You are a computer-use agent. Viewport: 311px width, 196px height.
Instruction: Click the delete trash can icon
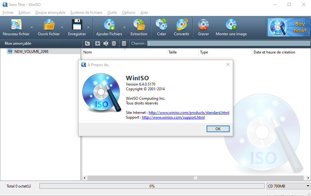point(114,43)
